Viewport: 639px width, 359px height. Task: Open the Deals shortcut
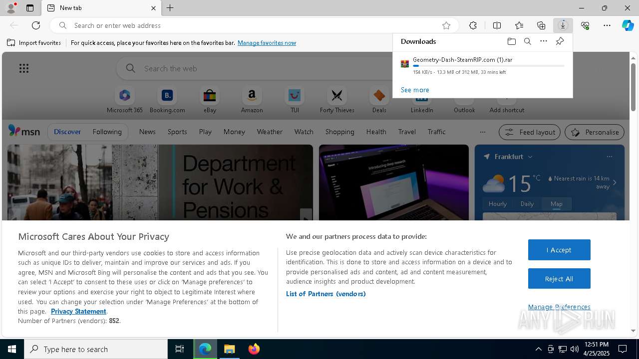coord(379,100)
